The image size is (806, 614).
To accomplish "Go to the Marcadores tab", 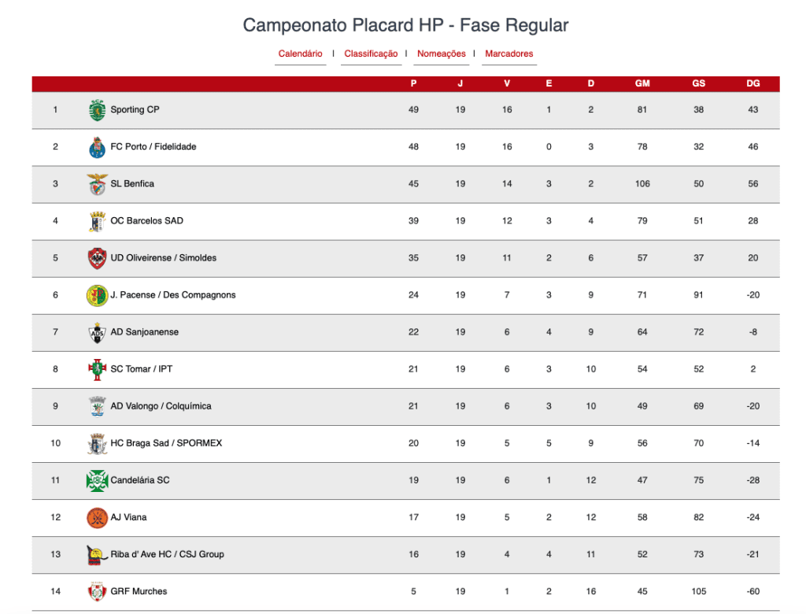I will pyautogui.click(x=509, y=54).
